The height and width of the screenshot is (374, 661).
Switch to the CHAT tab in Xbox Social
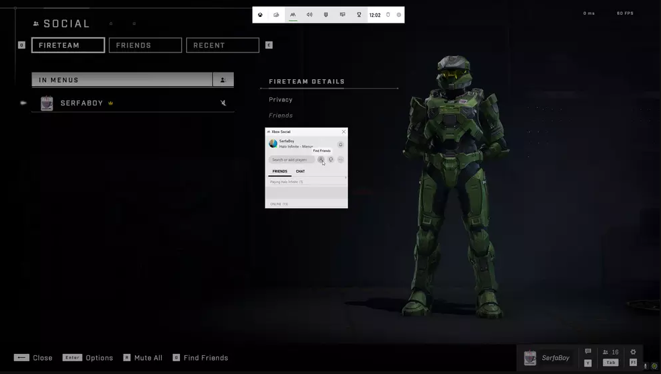point(300,171)
